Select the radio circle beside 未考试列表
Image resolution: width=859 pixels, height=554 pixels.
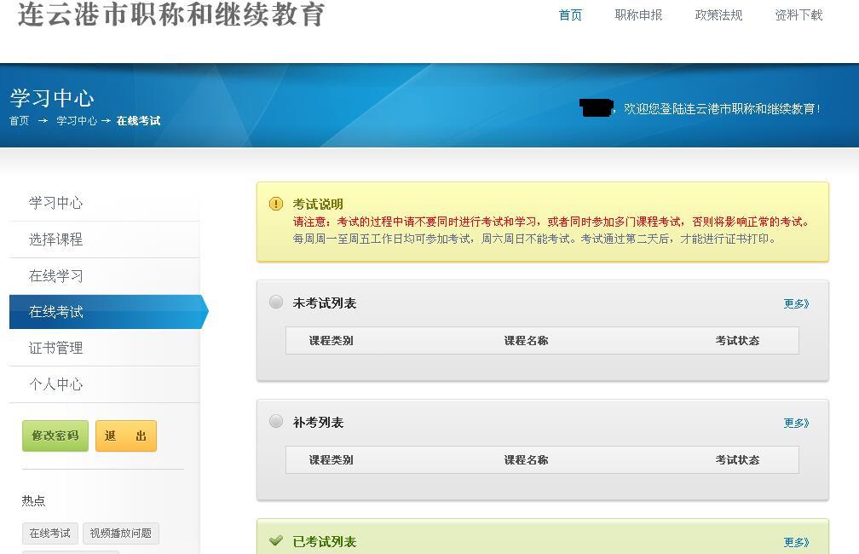point(276,302)
